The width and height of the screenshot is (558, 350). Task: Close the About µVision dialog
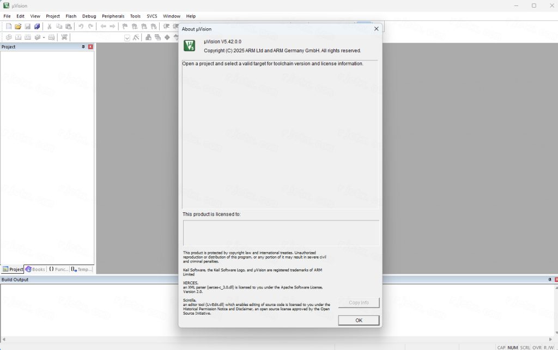coord(376,29)
